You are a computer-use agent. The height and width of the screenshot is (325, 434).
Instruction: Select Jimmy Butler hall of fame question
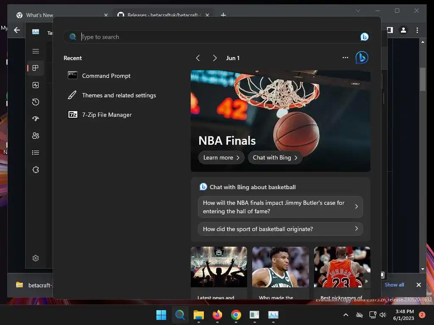[x=281, y=207]
